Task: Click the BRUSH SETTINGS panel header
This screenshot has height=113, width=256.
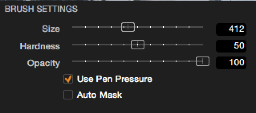Action: click(41, 9)
